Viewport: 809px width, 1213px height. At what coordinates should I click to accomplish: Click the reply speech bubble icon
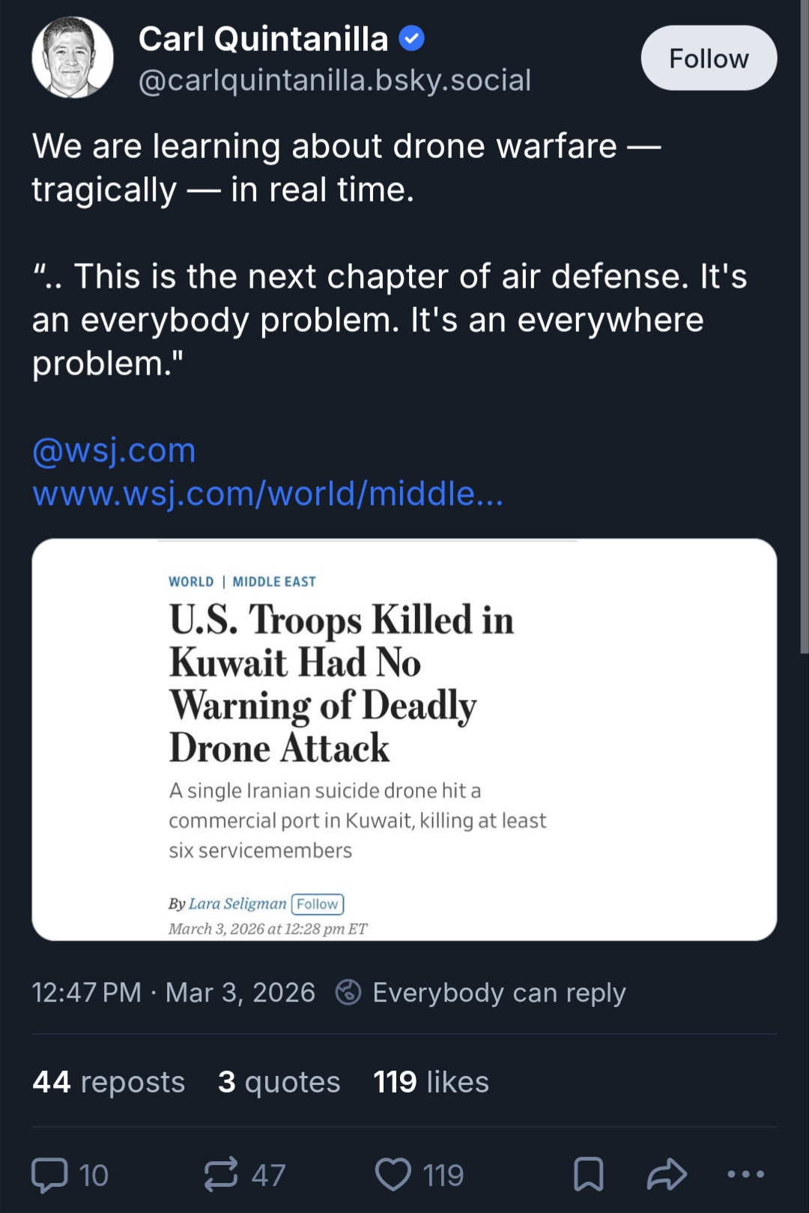click(x=50, y=1174)
